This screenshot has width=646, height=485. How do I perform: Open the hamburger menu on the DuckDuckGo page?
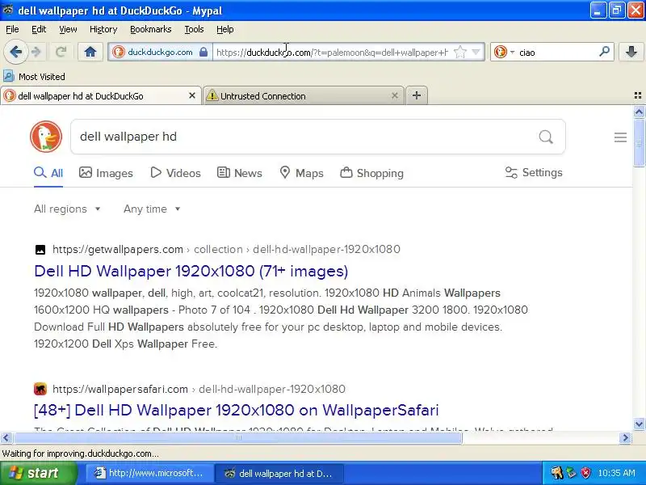(620, 137)
